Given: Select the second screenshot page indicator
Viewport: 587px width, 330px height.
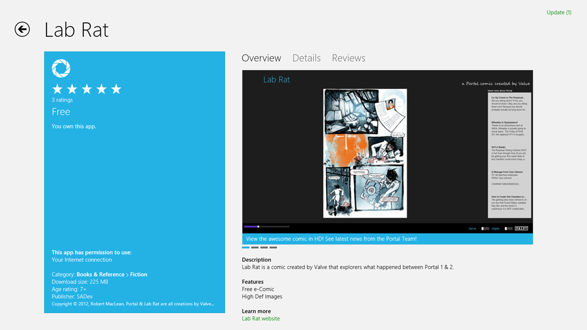Looking at the screenshot, I should [255, 247].
